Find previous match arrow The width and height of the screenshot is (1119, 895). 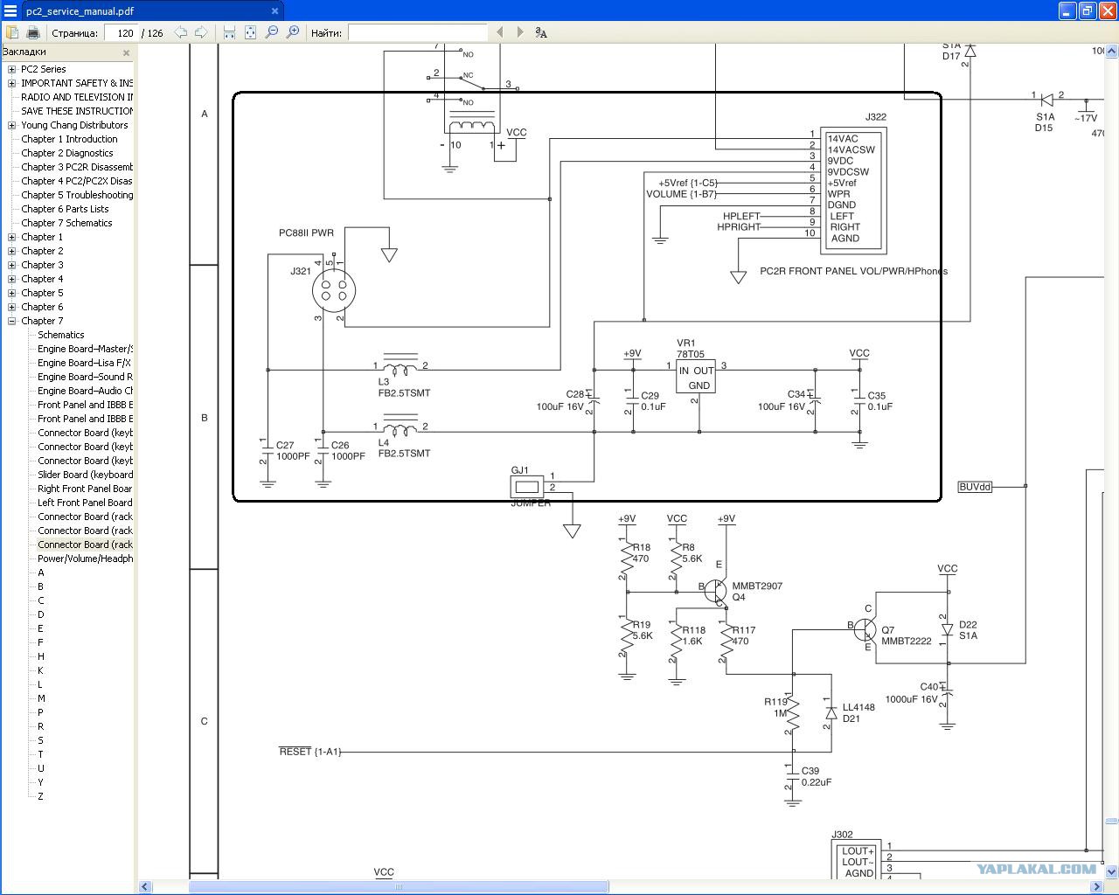tap(500, 32)
